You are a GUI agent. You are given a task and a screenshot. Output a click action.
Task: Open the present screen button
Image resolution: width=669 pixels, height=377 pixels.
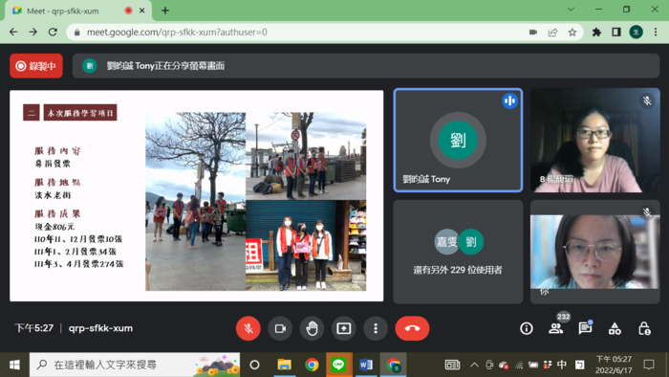(x=344, y=328)
